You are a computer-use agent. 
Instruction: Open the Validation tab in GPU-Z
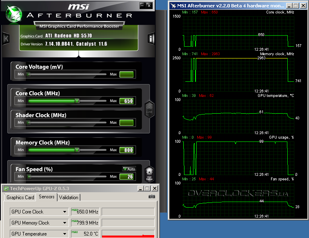pyautogui.click(x=69, y=198)
